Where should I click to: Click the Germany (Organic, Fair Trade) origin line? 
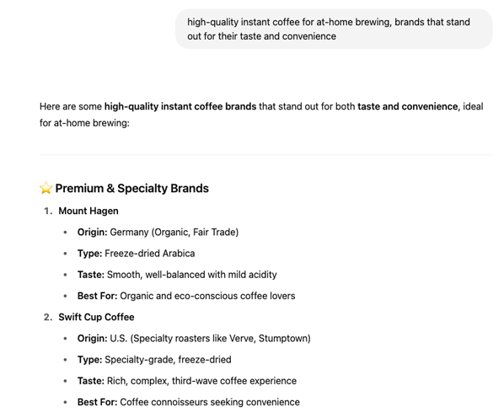[x=158, y=233]
